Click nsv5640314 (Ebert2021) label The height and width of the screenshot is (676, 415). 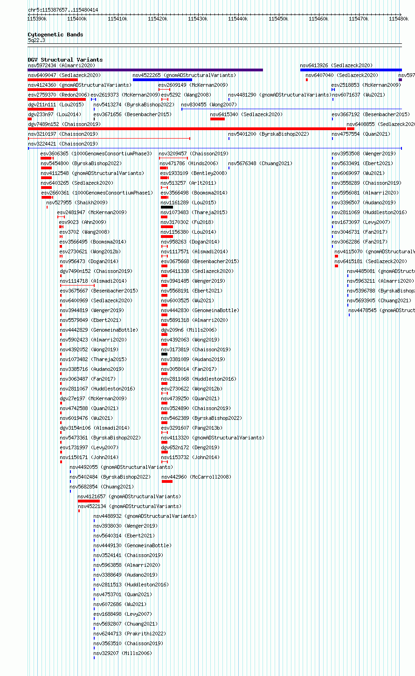point(124,536)
